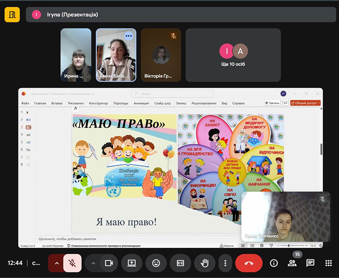This screenshot has height=278, width=339.
Task: Click the Общий доступ share button
Action: (306, 103)
